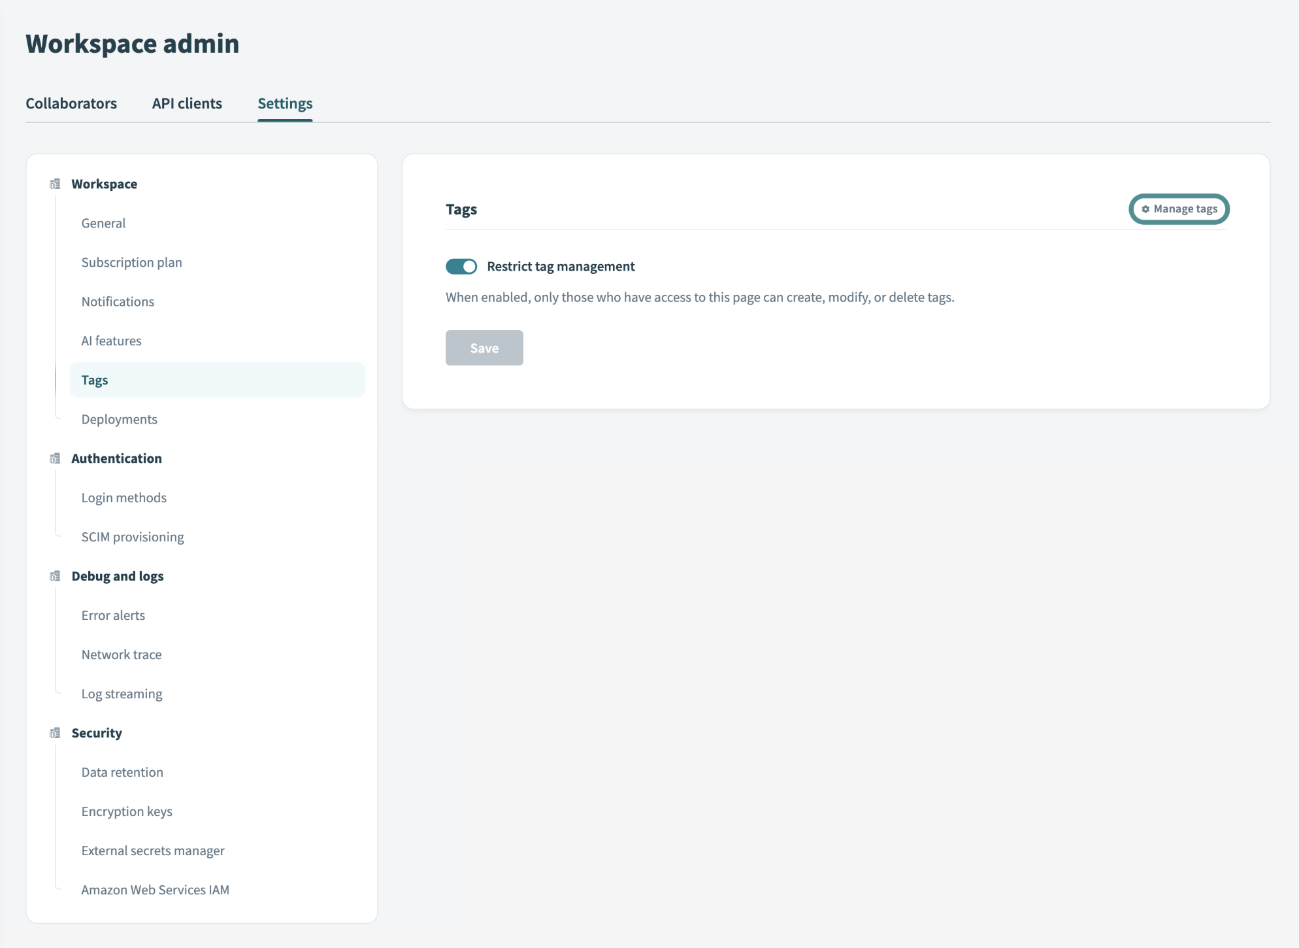Expand the Security section
This screenshot has height=948, width=1299.
96,733
